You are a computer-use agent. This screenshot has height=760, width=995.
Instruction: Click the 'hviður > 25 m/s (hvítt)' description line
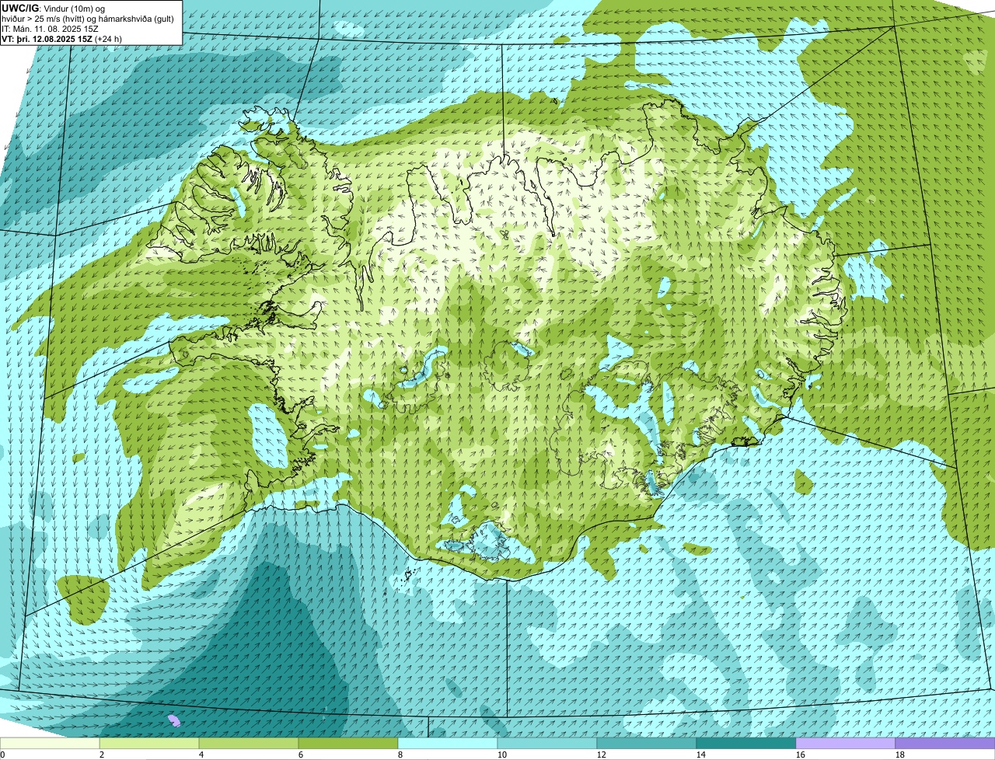(x=88, y=18)
